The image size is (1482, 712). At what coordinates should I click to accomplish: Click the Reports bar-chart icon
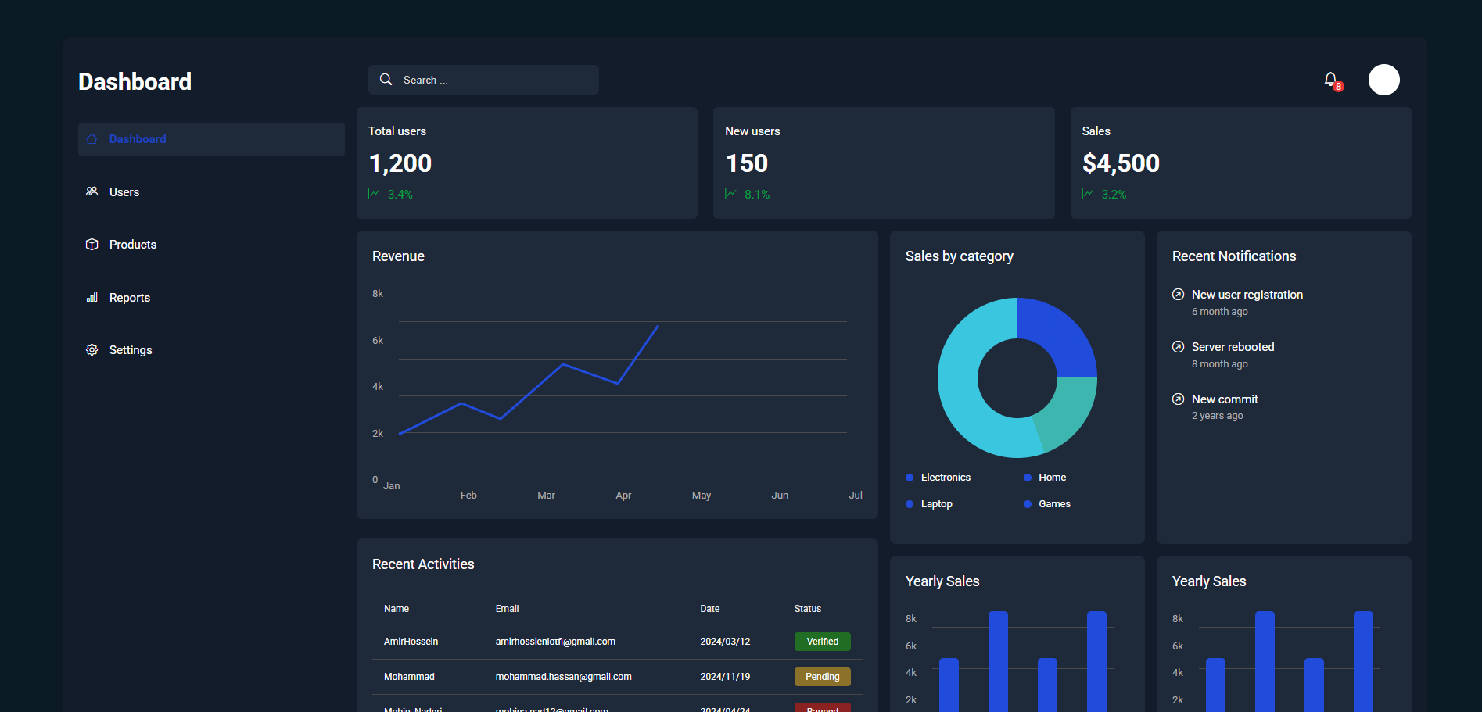point(92,297)
